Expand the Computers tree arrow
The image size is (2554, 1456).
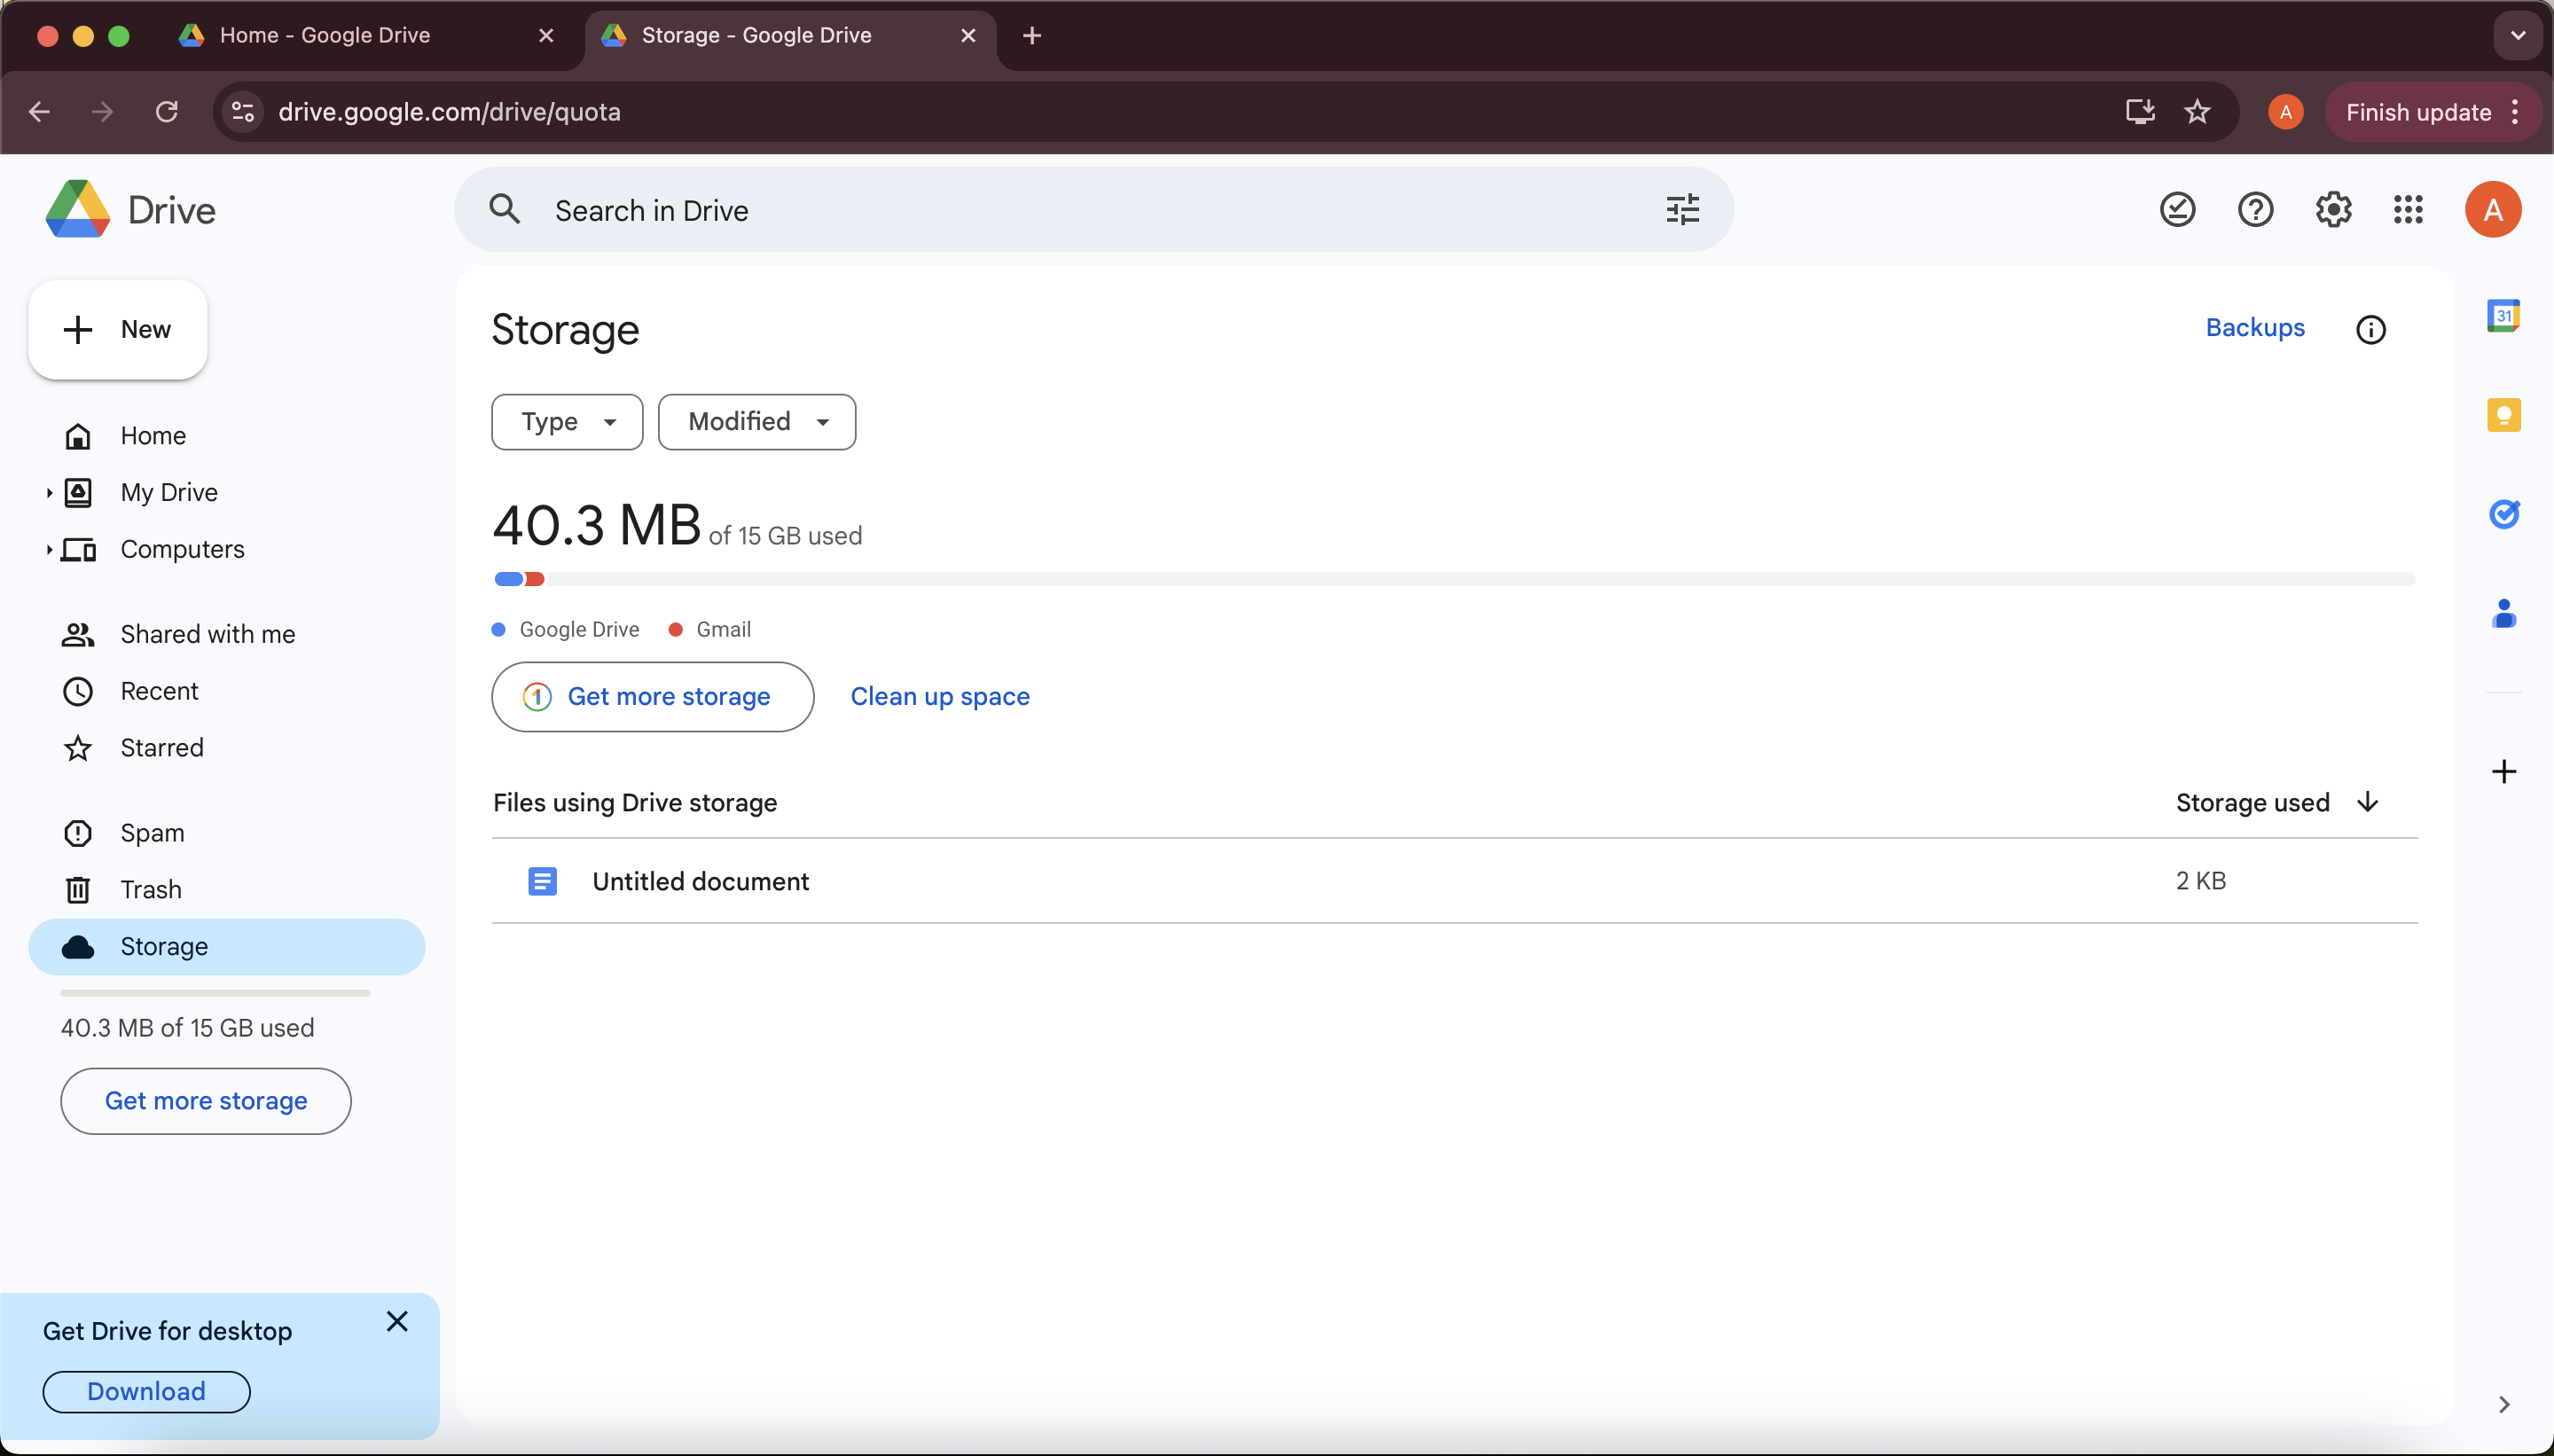[x=48, y=549]
